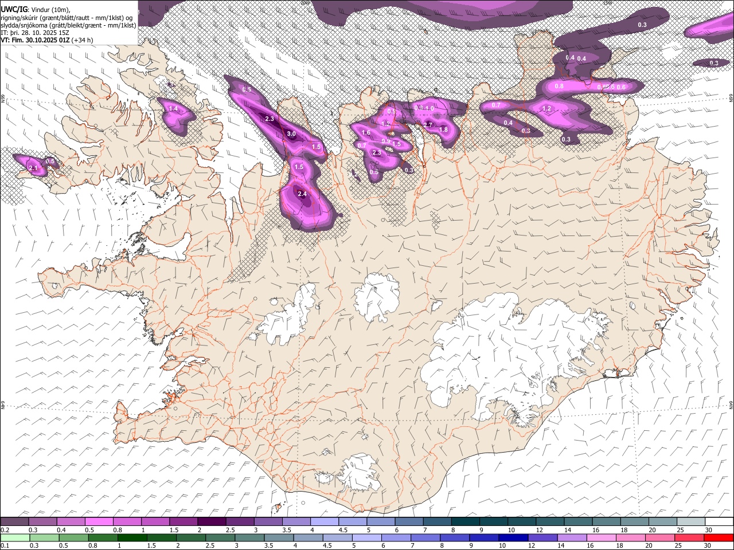734x550 pixels.
Task: Select the white last snow-scale swatch after 30
Action: tap(719, 521)
